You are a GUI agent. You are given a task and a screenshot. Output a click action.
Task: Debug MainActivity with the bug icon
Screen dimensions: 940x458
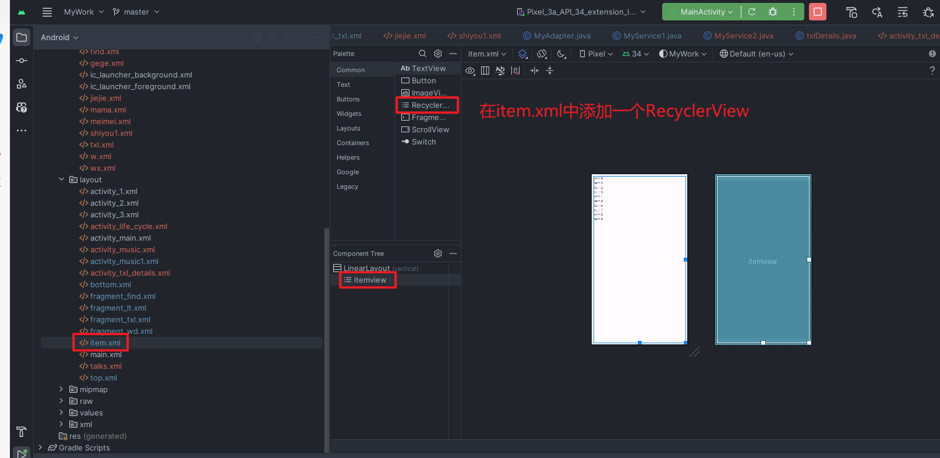coord(773,12)
